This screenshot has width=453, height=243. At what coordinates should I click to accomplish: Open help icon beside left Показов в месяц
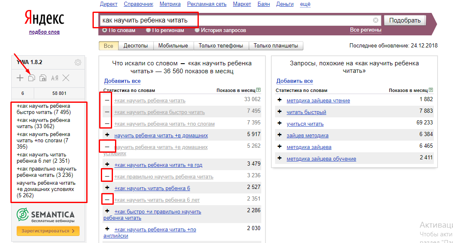pos(258,90)
